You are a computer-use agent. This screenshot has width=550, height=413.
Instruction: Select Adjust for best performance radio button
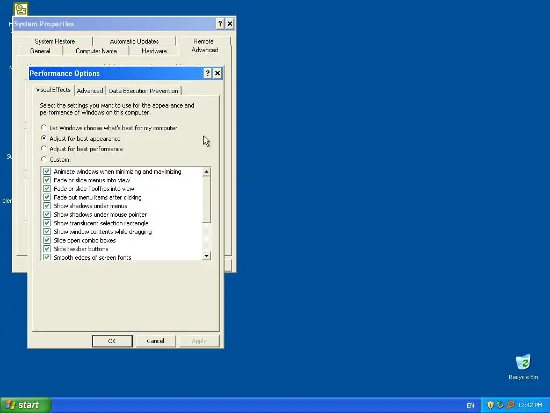[x=44, y=148]
